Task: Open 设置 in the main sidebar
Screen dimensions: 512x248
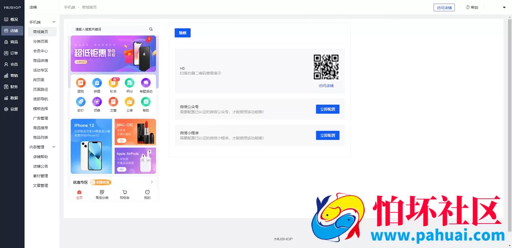Action: point(12,109)
